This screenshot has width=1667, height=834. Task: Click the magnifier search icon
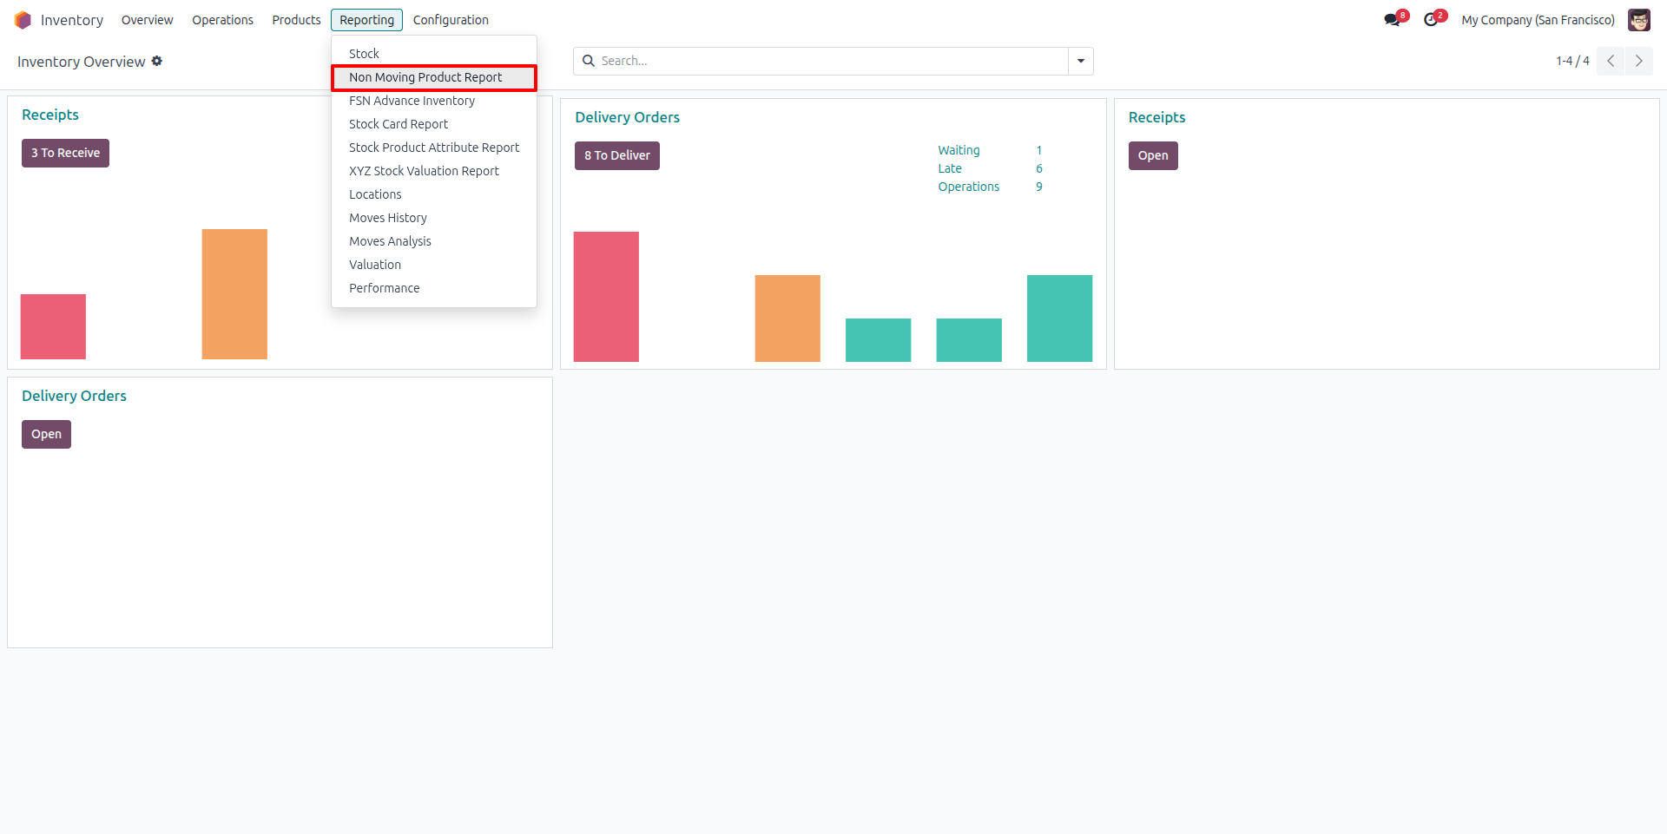(x=589, y=61)
